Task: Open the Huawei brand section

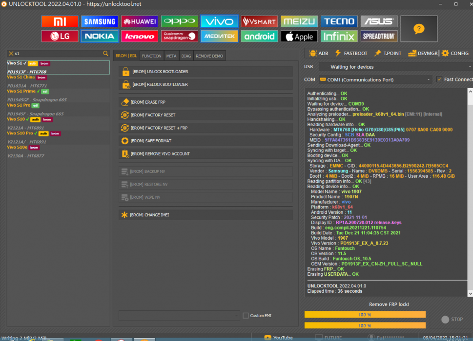Action: tap(140, 21)
